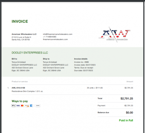Click 25 units × $111.65 quantity text
145x133 pixels.
pos(95,88)
